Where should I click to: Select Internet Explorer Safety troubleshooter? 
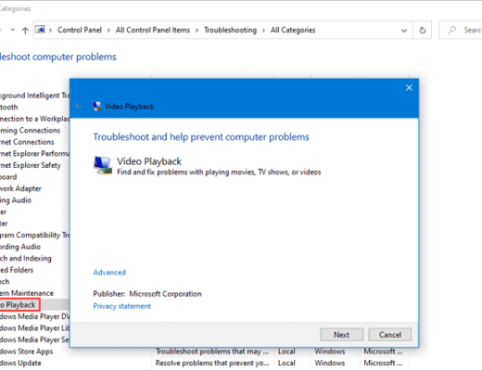click(x=31, y=165)
